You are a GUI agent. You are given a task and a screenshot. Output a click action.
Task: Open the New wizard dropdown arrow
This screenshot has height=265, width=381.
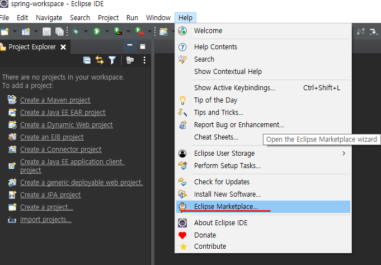(15, 31)
